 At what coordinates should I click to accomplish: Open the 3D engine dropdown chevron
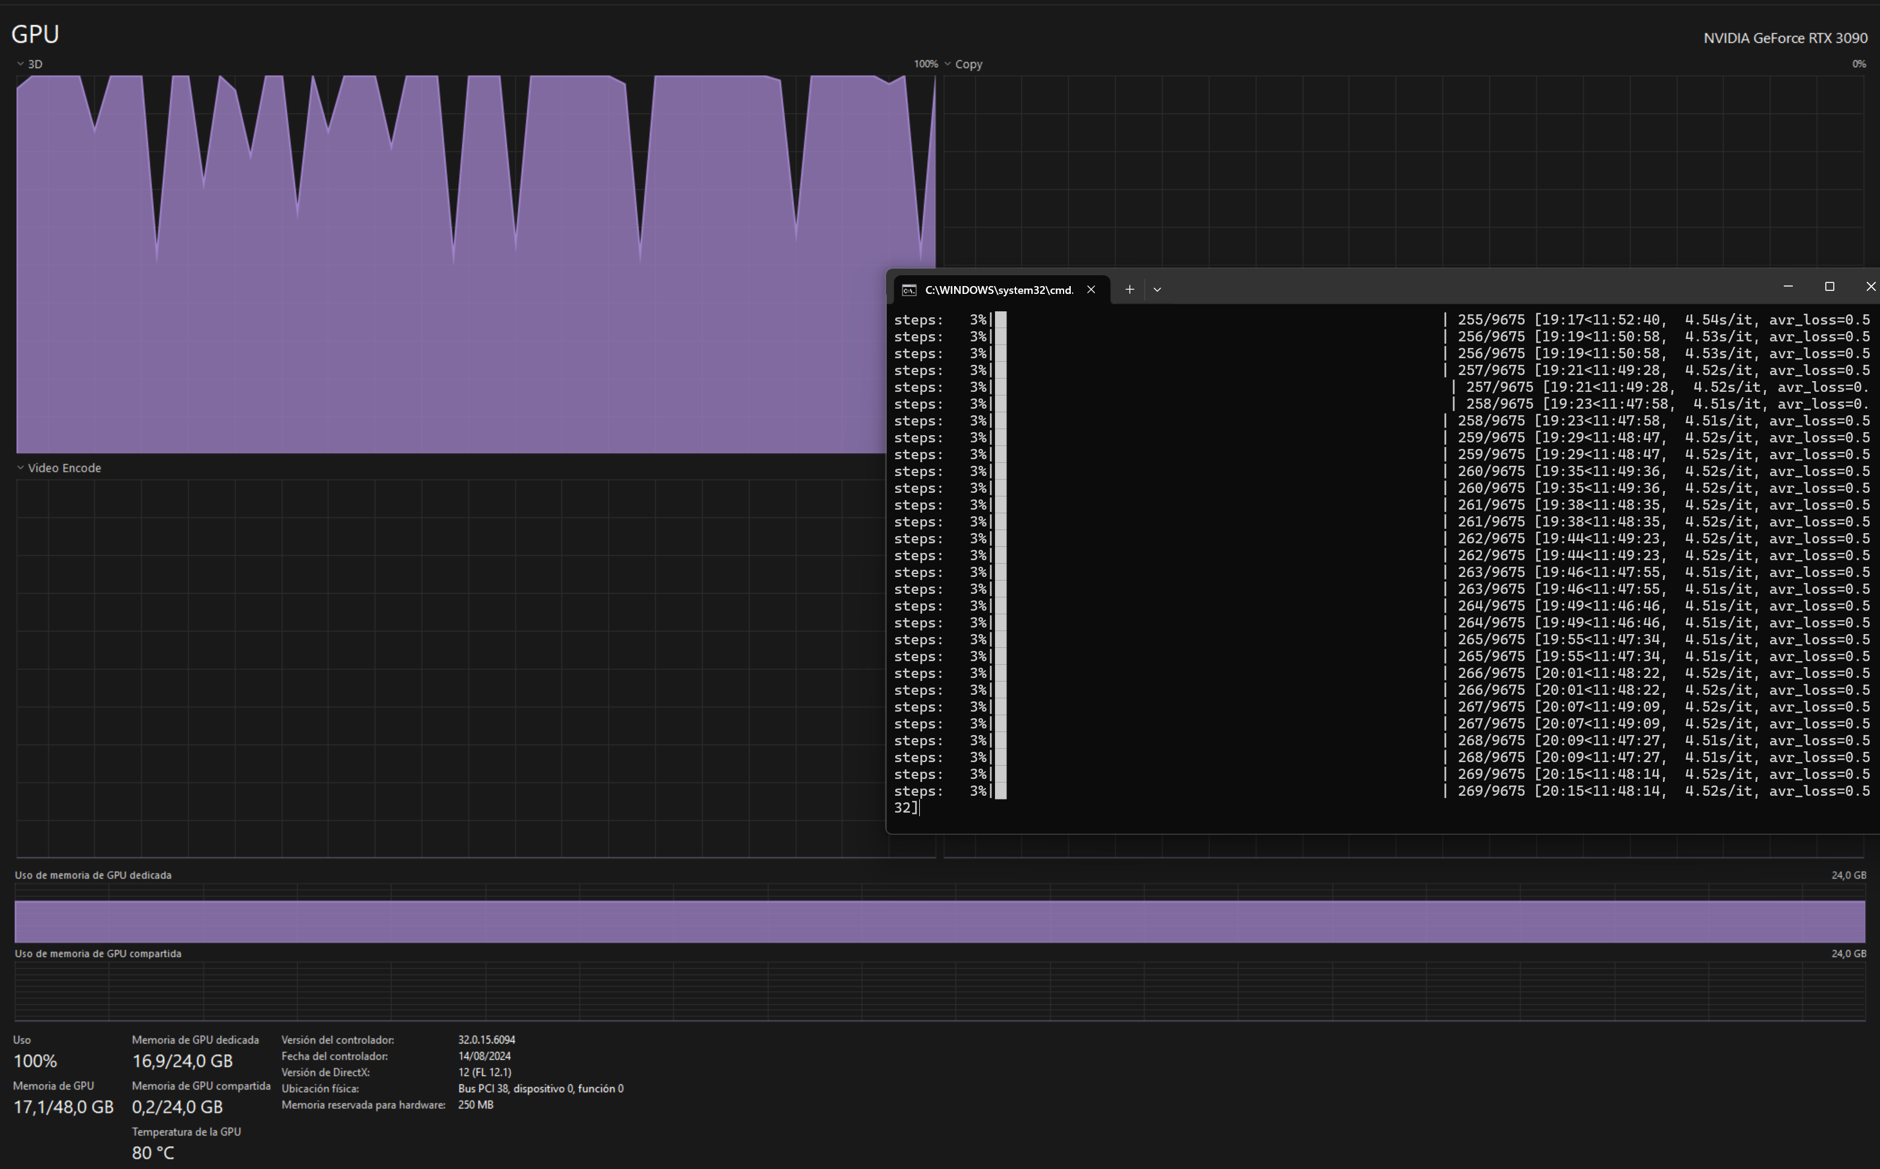(20, 64)
